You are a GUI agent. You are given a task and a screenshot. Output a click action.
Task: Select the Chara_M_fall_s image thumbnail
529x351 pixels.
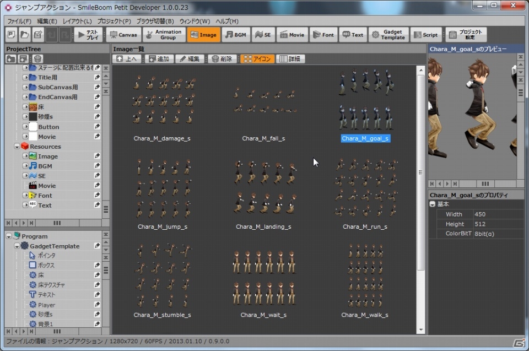coord(264,101)
